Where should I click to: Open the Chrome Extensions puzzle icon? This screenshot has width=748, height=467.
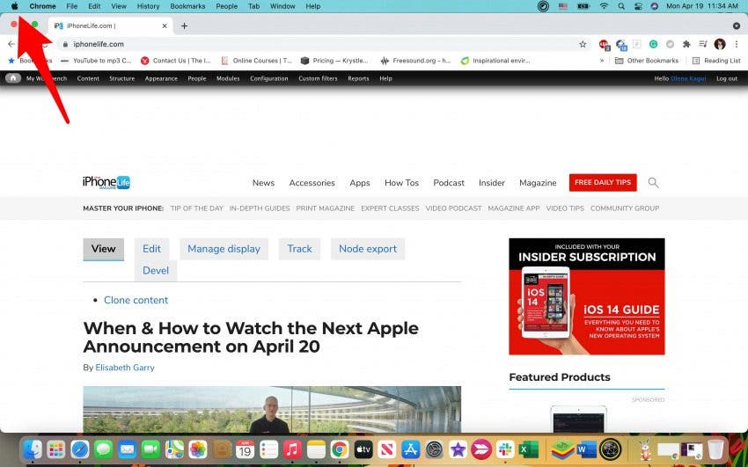(686, 44)
